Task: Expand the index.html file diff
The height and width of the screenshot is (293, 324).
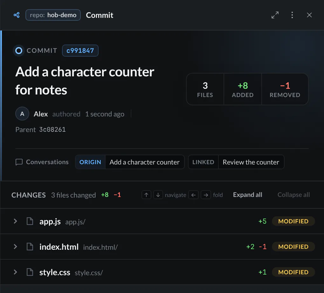Action: tap(15, 247)
